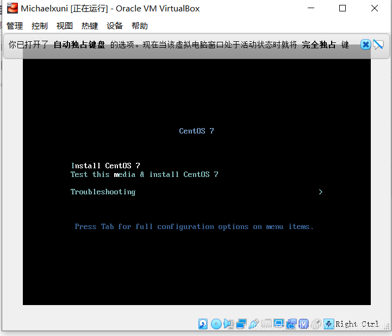Viewport: 392px width, 336px height.
Task: Select Test this media & install CentOS 7
Action: pyautogui.click(x=144, y=174)
